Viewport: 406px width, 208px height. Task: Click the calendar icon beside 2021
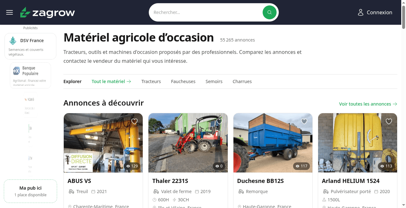(93, 192)
